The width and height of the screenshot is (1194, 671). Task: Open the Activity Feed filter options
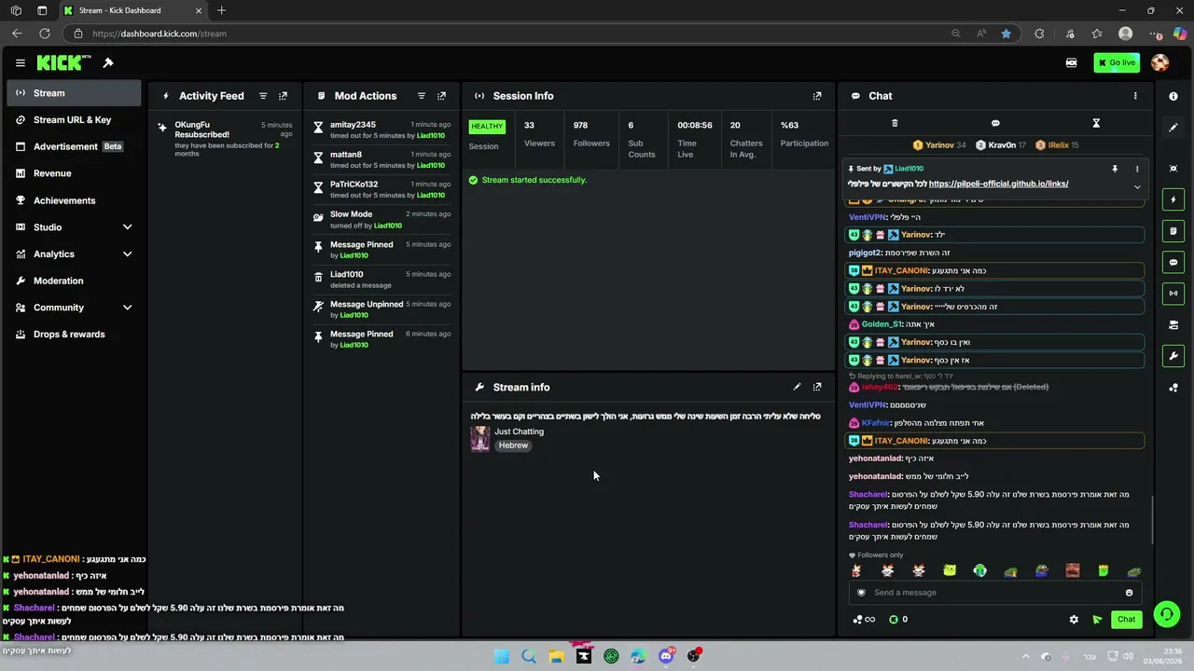[x=263, y=96]
